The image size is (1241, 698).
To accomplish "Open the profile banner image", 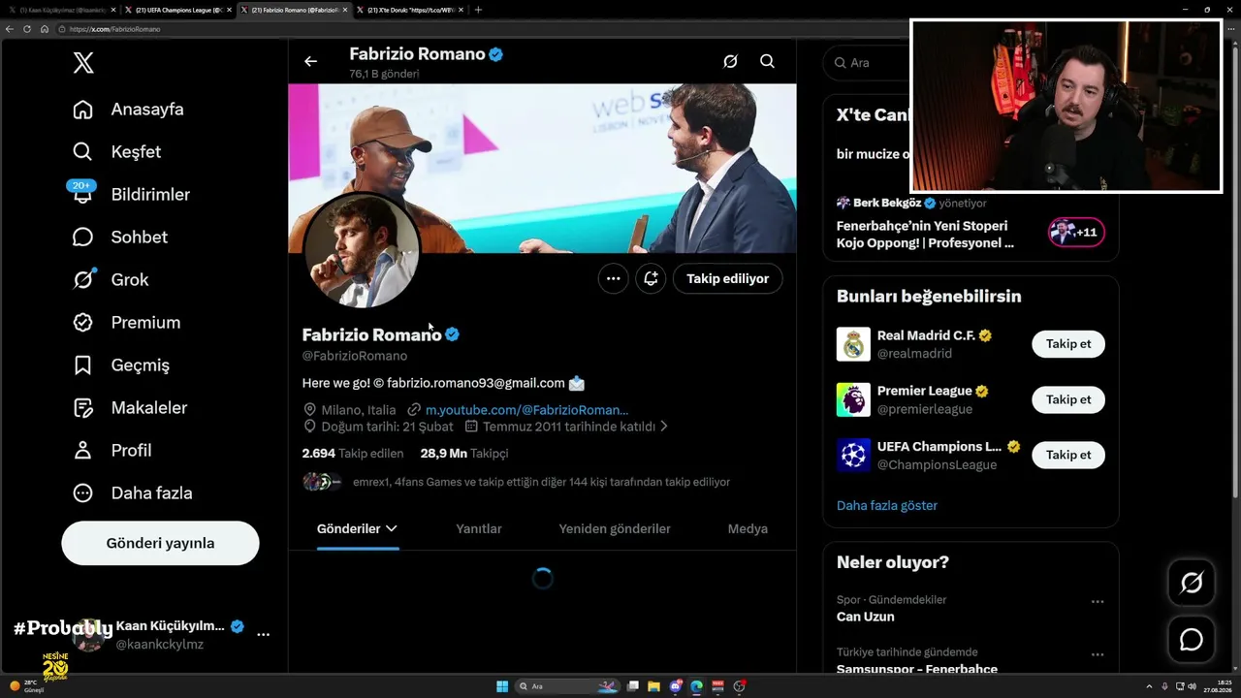I will (542, 168).
